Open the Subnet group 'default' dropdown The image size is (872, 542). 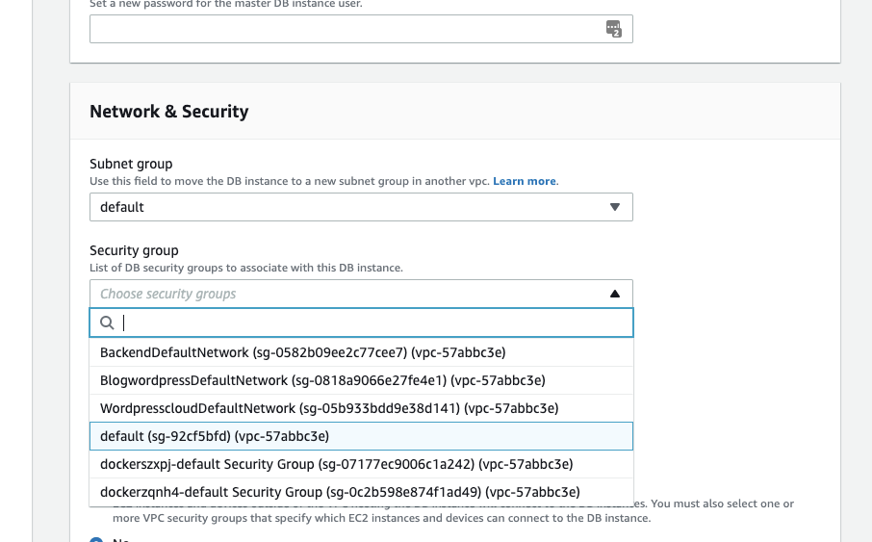360,207
